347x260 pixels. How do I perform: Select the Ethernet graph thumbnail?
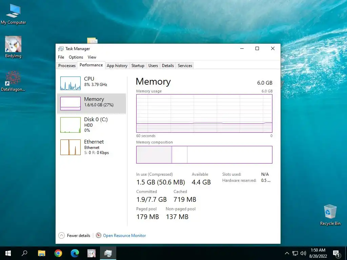coord(70,147)
